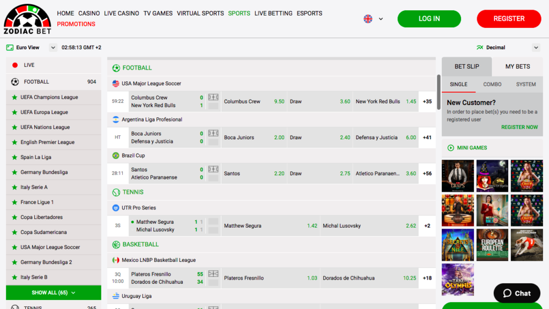Open the Esports menu
The image size is (549, 309).
tap(309, 13)
